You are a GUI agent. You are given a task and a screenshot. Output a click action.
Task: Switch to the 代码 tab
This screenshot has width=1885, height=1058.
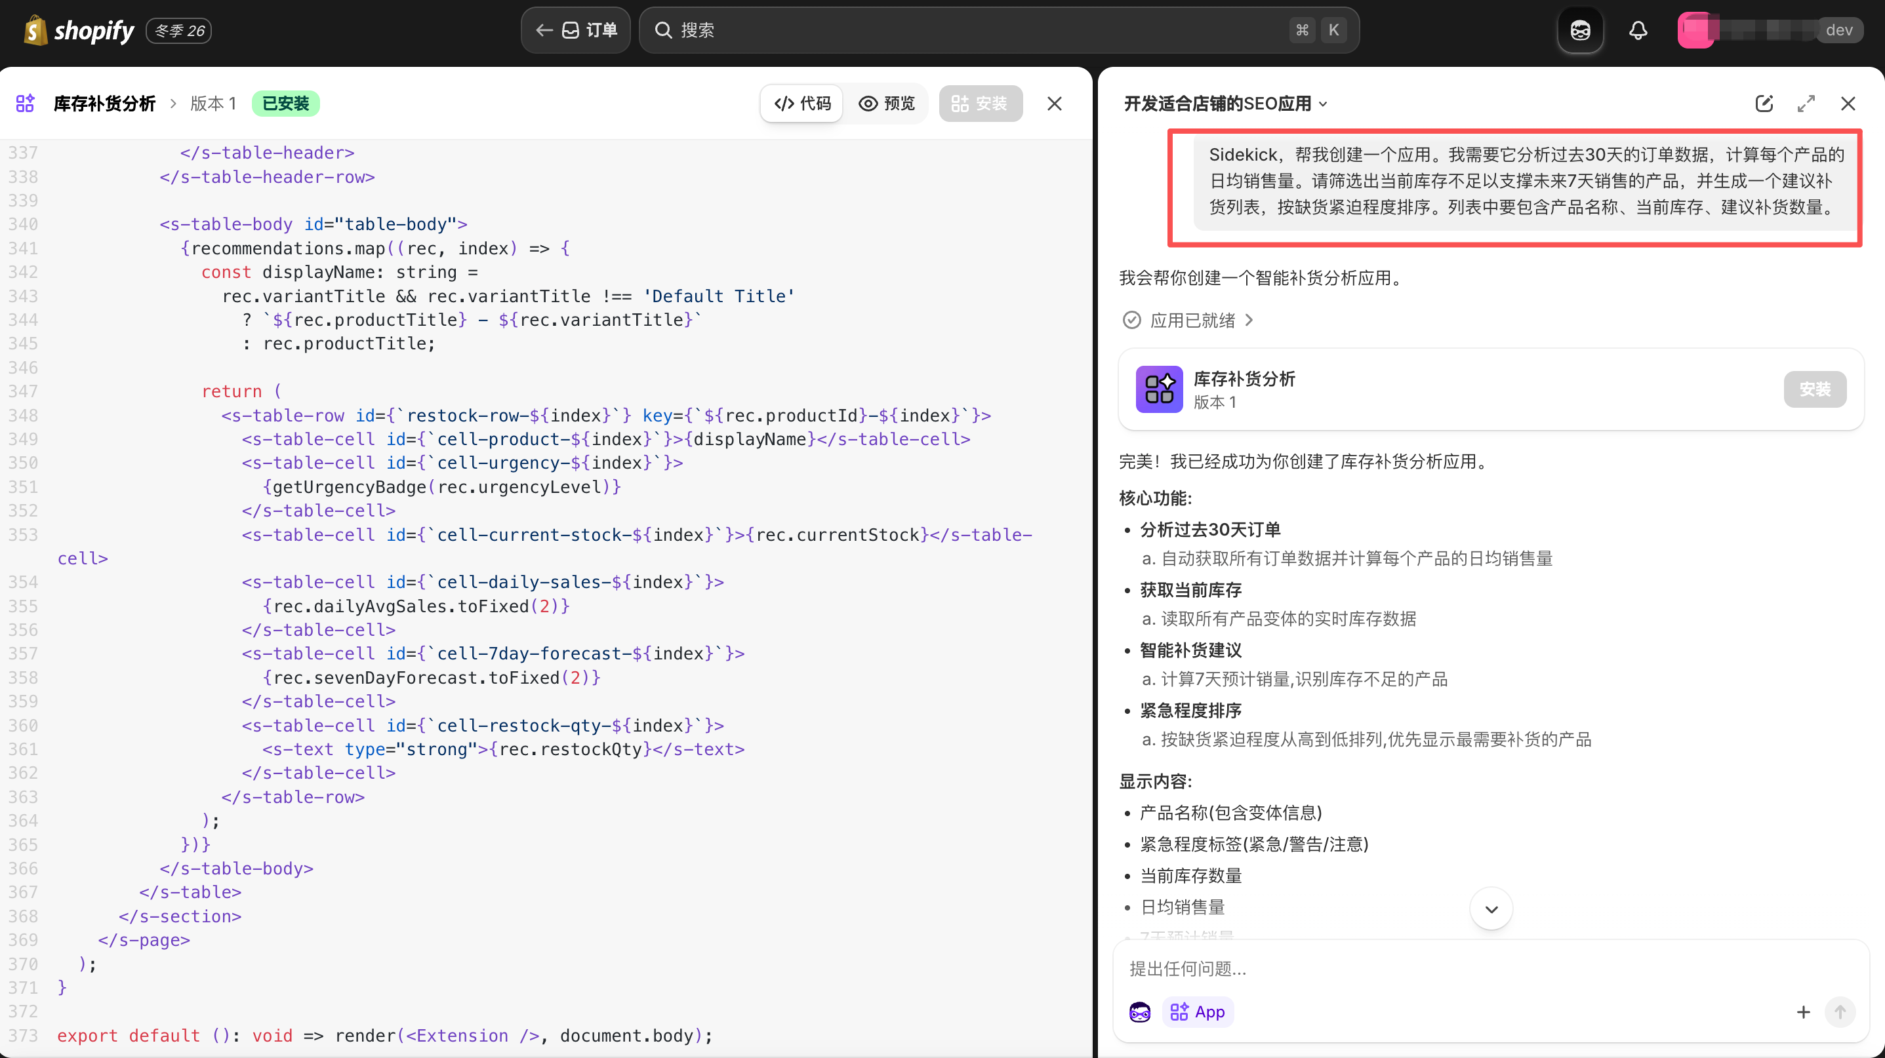point(803,103)
